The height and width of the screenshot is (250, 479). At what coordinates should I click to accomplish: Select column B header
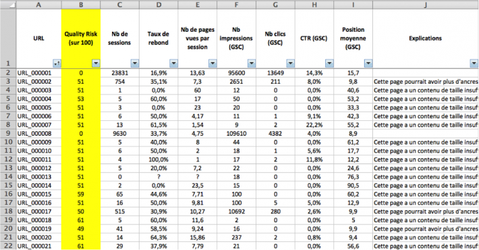tap(81, 5)
